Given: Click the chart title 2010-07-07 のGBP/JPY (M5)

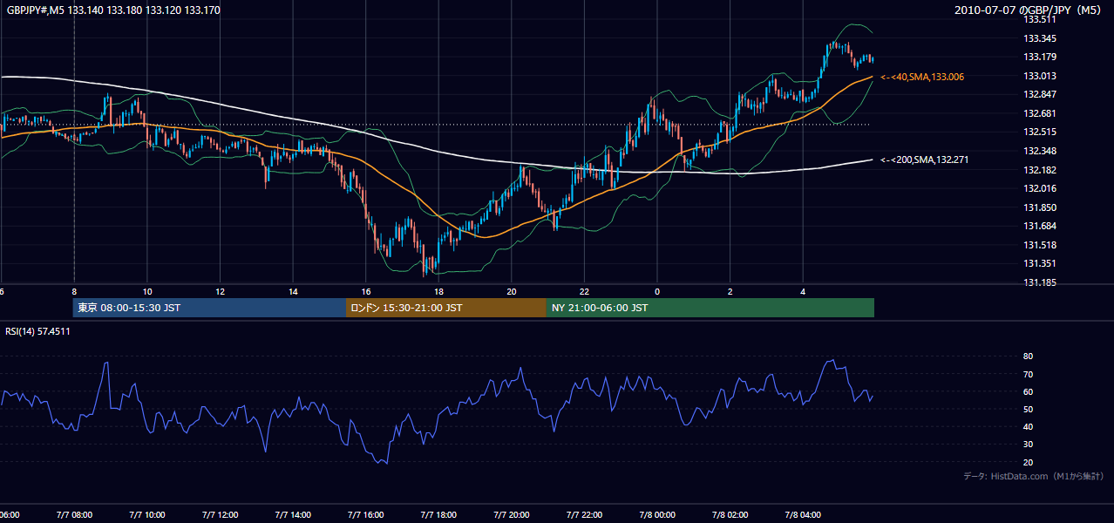Looking at the screenshot, I should [1029, 10].
